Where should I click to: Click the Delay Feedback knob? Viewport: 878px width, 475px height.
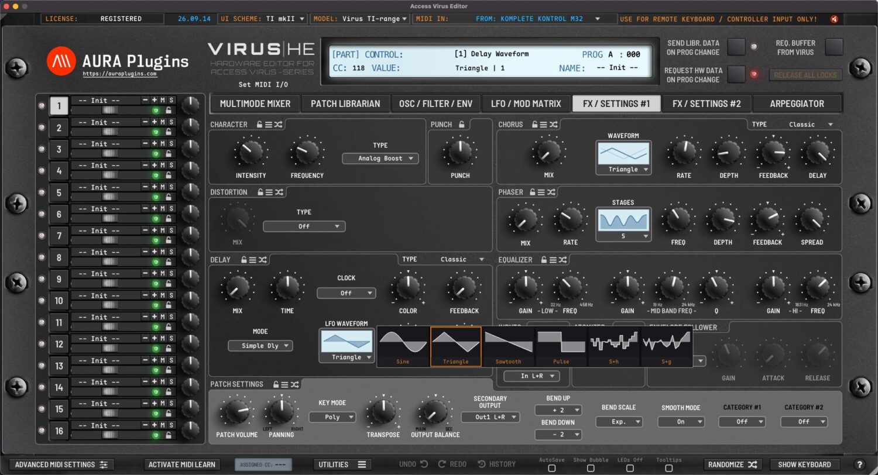pyautogui.click(x=464, y=288)
